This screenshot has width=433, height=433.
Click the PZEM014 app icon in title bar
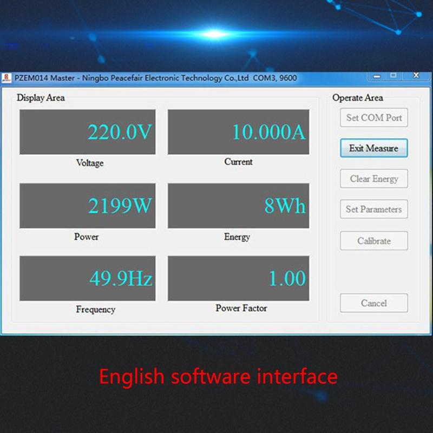tap(6, 78)
